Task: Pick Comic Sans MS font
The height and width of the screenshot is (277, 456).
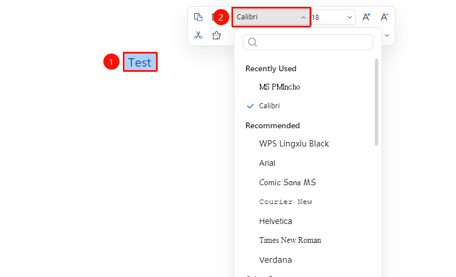Action: 287,182
